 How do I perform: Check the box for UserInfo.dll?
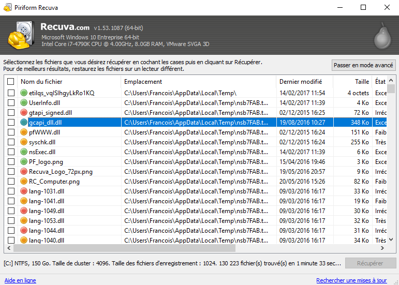click(x=11, y=103)
